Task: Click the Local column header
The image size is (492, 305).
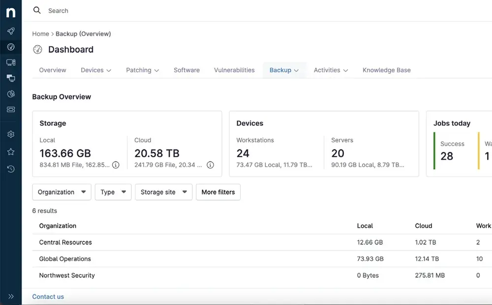Action: 365,226
